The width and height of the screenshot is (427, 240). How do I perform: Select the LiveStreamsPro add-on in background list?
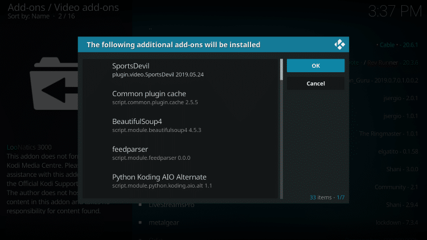[171, 205]
